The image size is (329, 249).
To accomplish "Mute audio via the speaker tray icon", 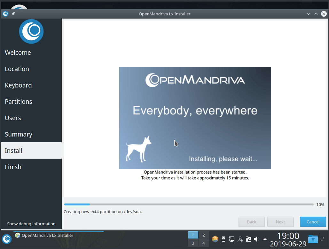I will tap(256, 239).
